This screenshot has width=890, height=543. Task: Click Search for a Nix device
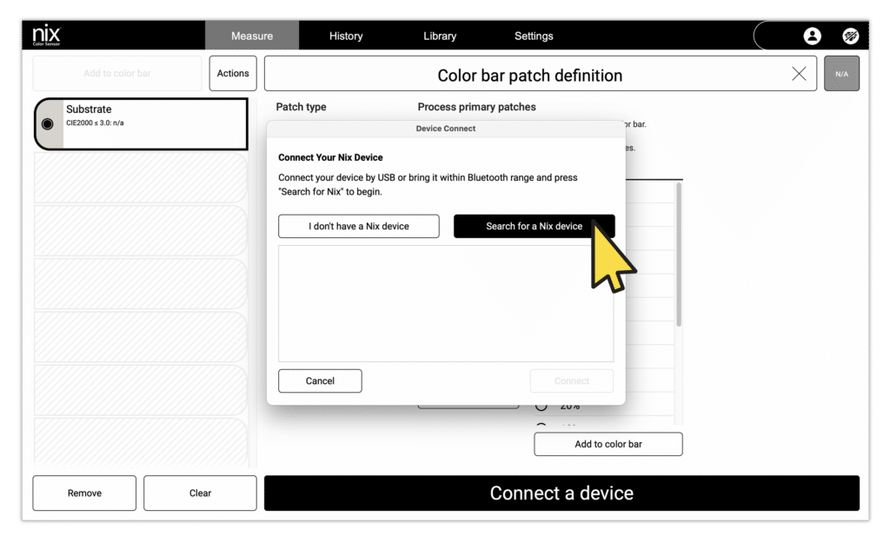[x=535, y=225]
